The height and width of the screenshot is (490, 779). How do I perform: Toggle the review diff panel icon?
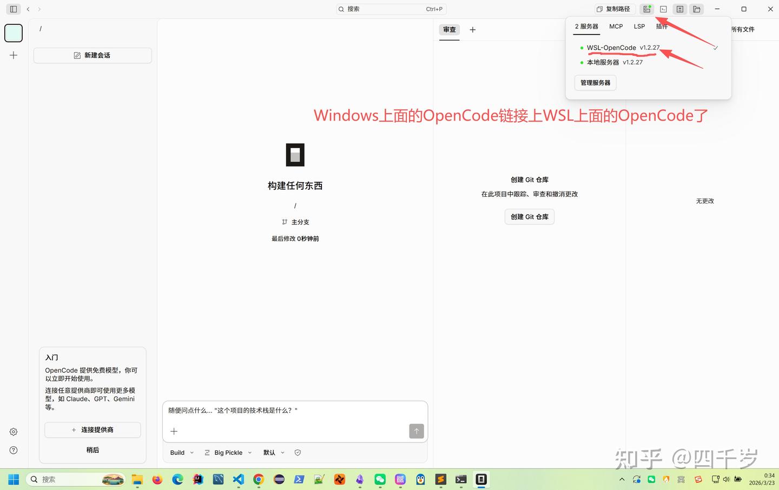680,9
